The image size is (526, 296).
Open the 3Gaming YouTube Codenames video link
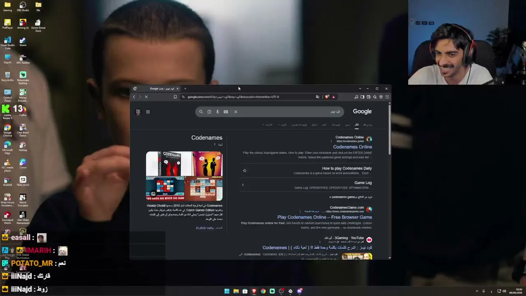pos(317,247)
